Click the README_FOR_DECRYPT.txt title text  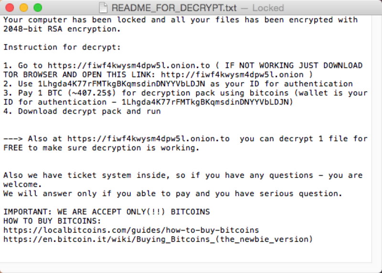(175, 8)
